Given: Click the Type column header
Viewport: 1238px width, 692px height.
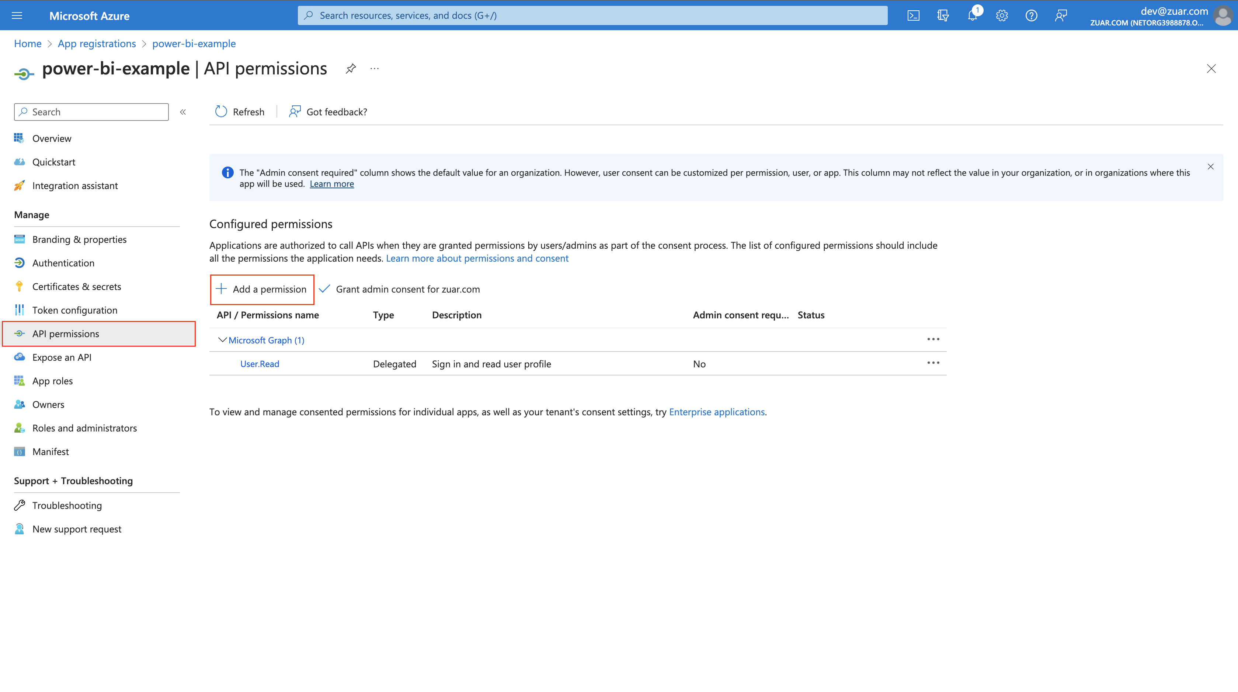Looking at the screenshot, I should (x=383, y=315).
